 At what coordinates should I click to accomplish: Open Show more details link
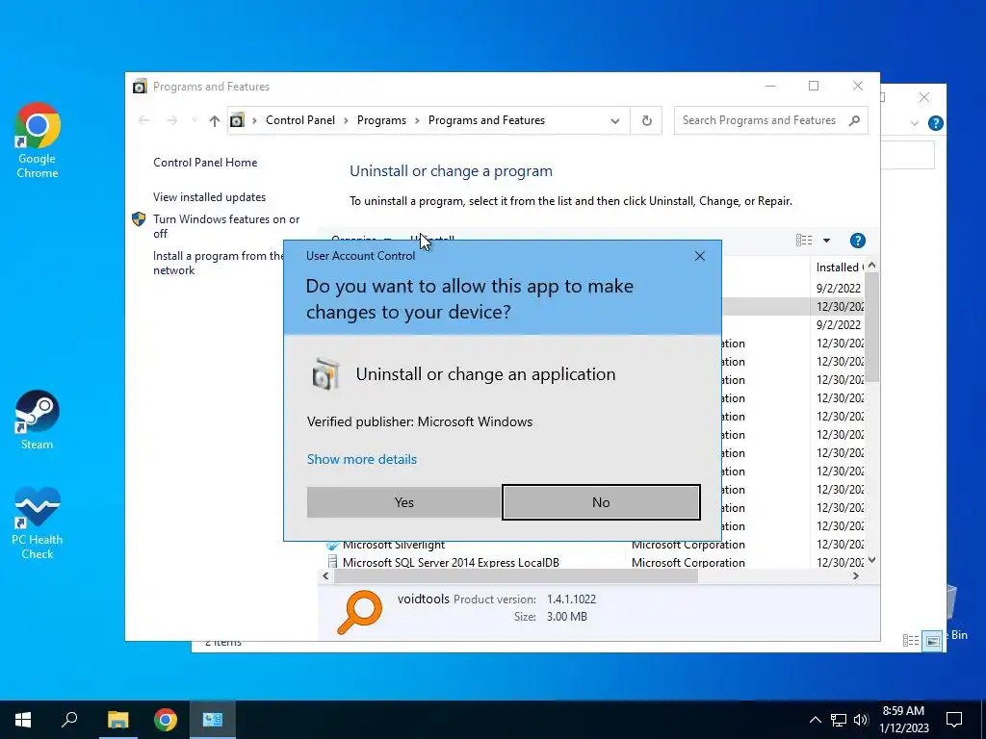coord(362,459)
